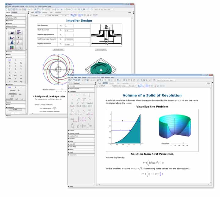This screenshot has width=220, height=197.
Task: Click the Button component in Components palette
Action: [x=15, y=110]
